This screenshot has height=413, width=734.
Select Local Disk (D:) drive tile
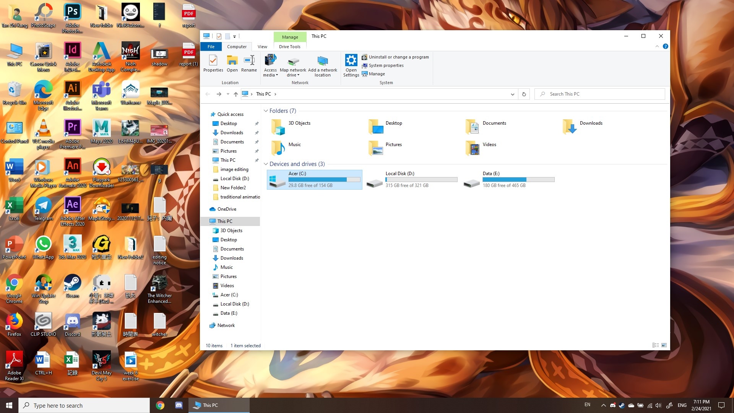point(411,180)
